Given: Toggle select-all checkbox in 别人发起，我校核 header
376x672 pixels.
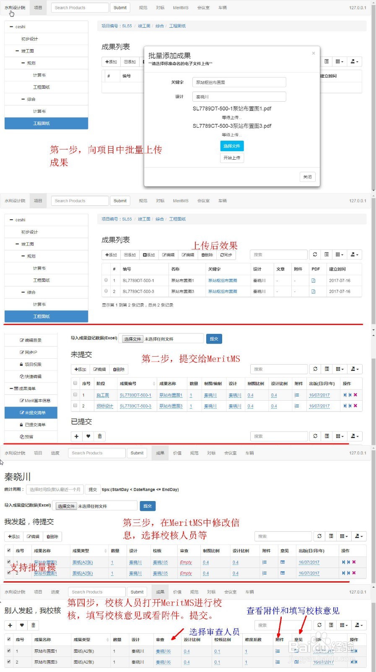Looking at the screenshot, I should click(x=9, y=639).
